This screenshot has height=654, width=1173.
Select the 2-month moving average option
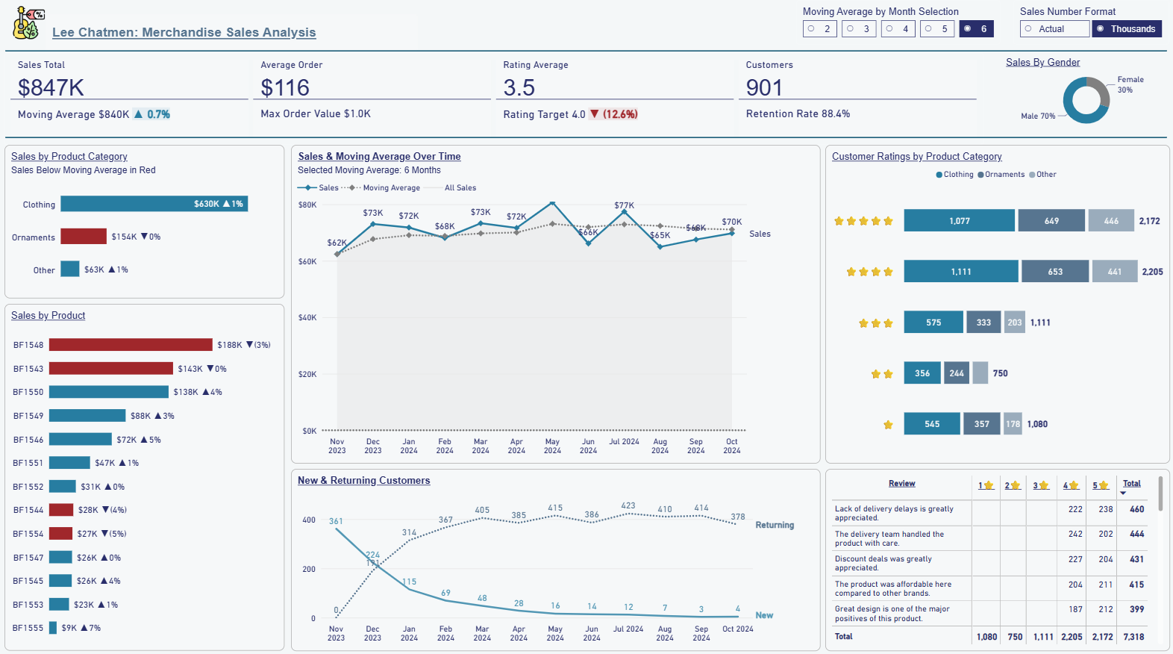[x=819, y=29]
